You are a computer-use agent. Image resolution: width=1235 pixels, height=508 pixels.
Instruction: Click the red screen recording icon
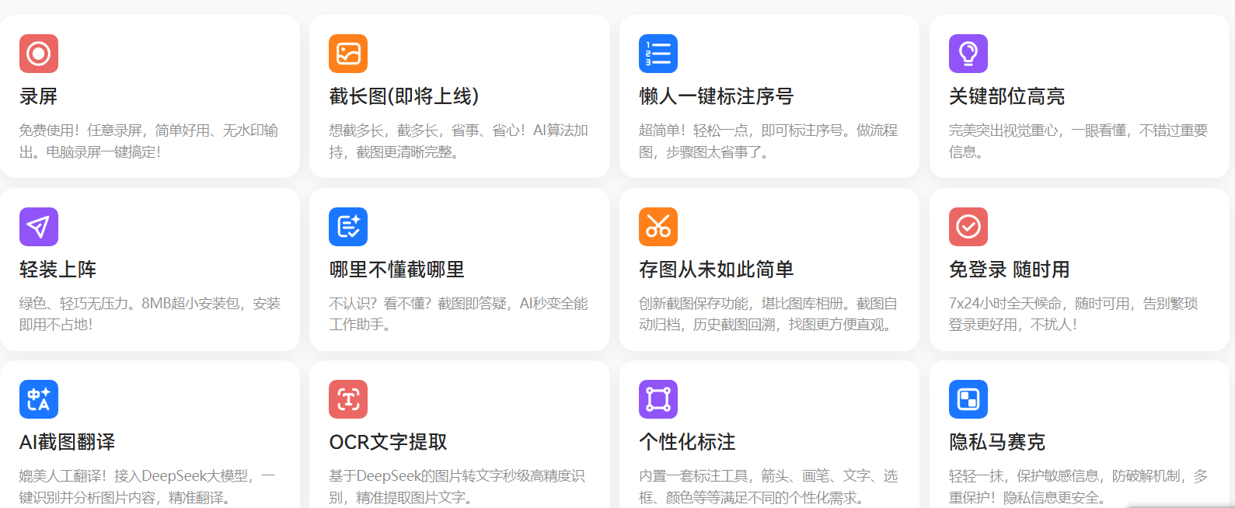click(39, 54)
